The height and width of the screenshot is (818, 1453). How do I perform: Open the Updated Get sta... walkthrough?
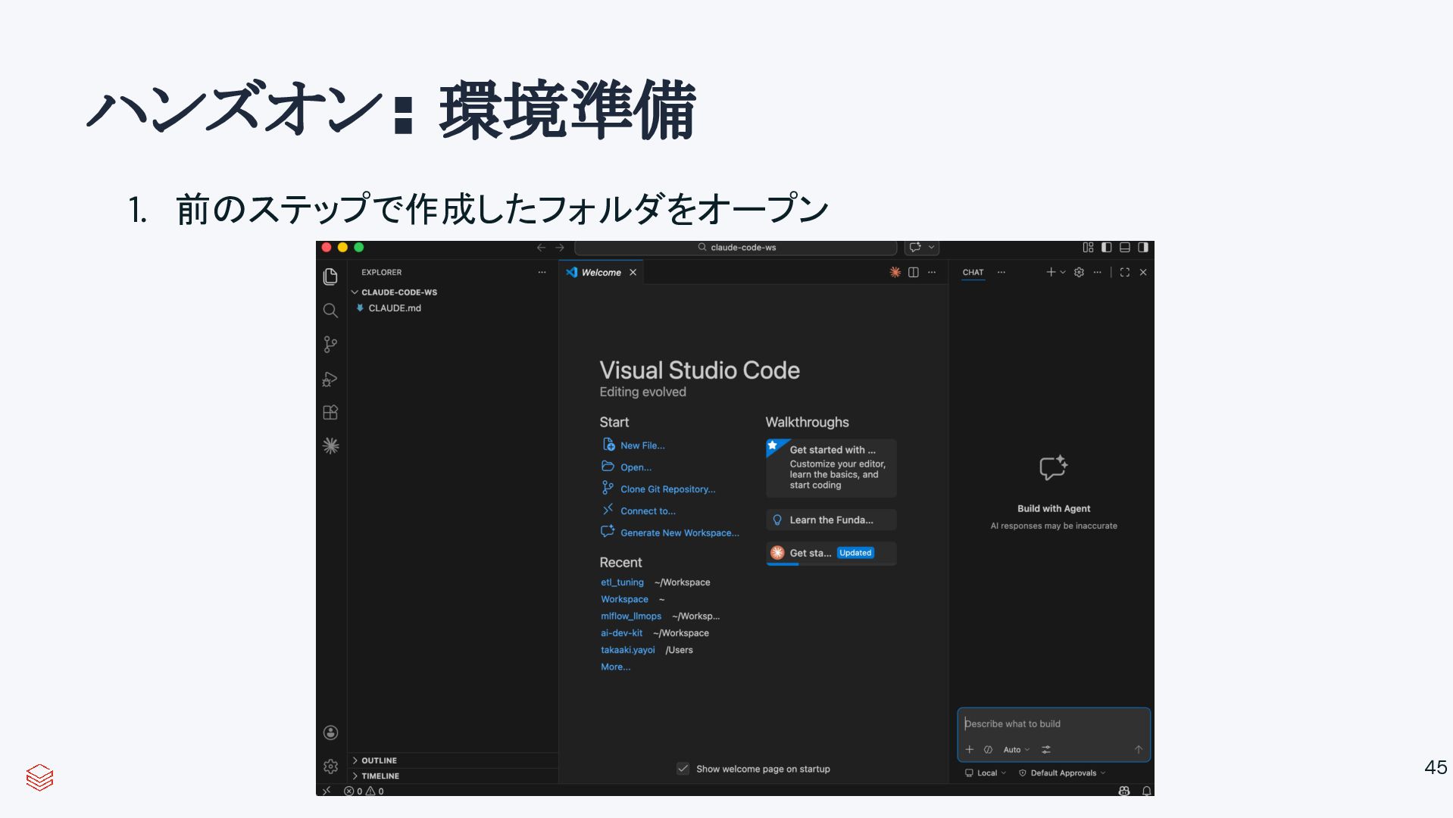[x=831, y=554]
